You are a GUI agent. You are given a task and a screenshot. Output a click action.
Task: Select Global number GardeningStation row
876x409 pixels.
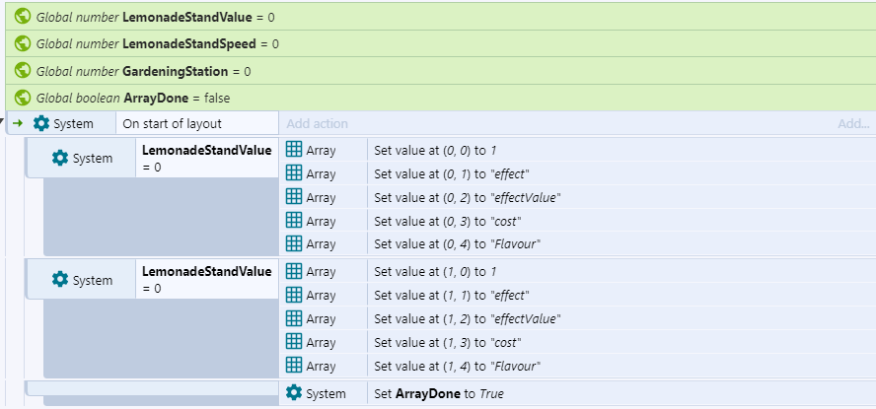coord(143,71)
